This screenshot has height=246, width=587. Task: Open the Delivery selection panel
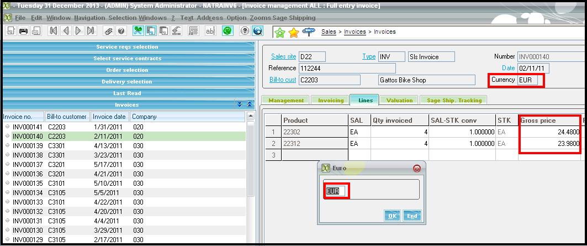coord(127,82)
